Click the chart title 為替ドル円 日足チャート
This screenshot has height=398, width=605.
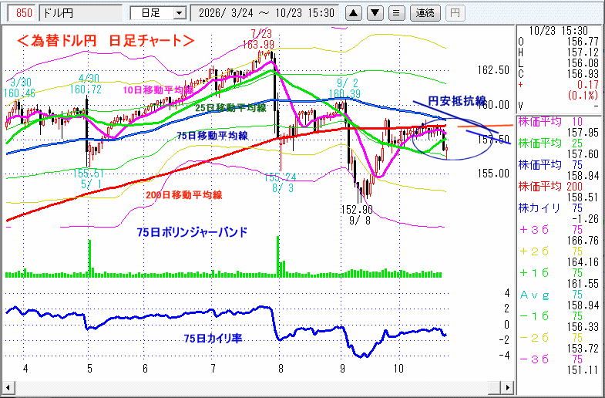106,41
